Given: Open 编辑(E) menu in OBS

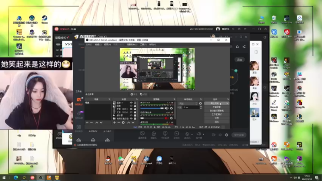Looking at the screenshot, I should coord(98,45).
